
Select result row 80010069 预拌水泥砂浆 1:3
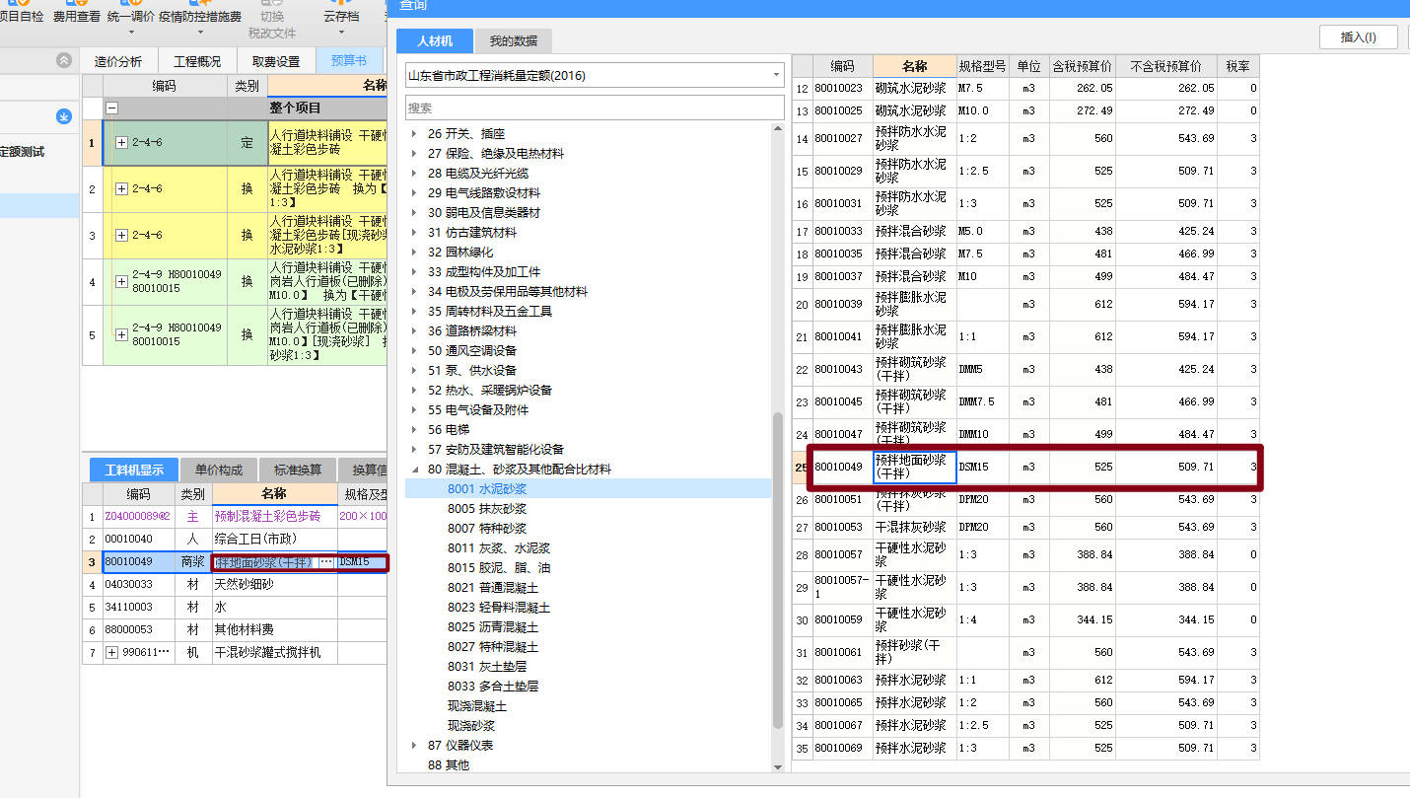tap(1025, 749)
